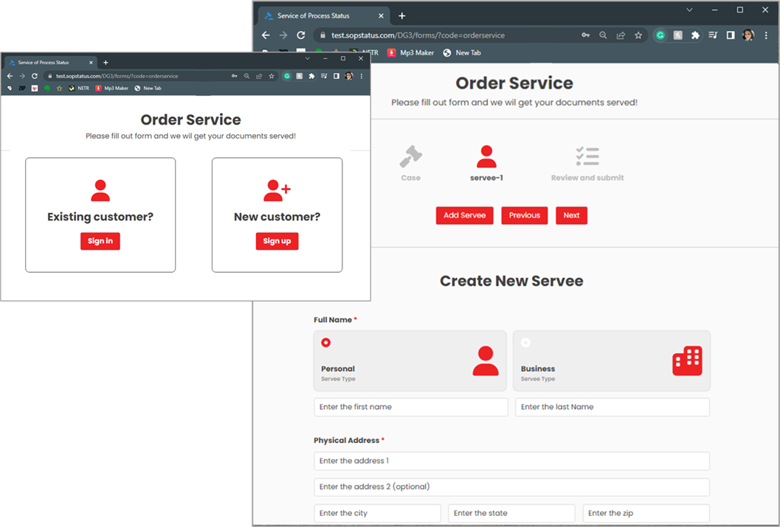Image resolution: width=780 pixels, height=527 pixels.
Task: Open the tab search dropdown arrow
Action: tap(689, 10)
